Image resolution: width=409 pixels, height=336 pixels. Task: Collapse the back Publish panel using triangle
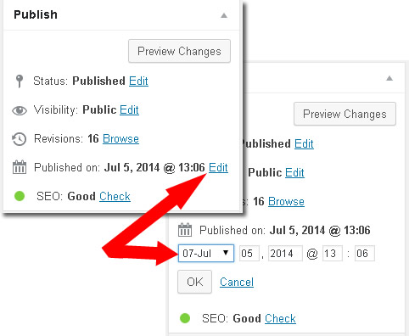(389, 78)
